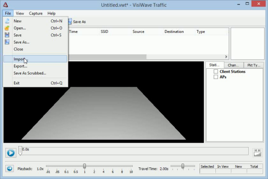Image resolution: width=268 pixels, height=179 pixels.
Task: Click the Selected counter label
Action: (x=207, y=166)
